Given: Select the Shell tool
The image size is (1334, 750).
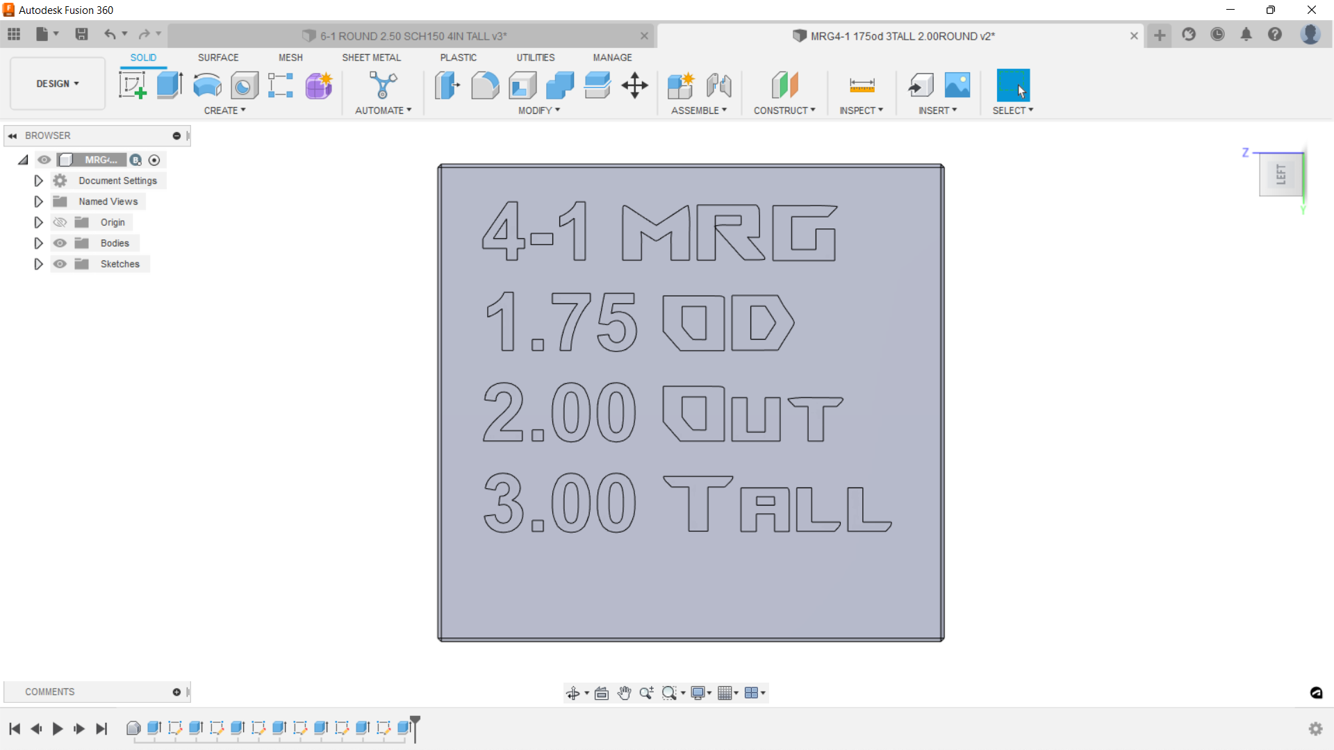Looking at the screenshot, I should [522, 85].
